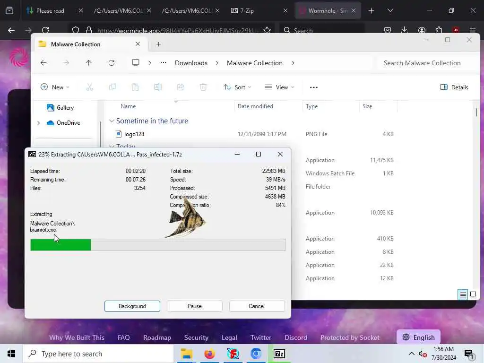Open Firefox from the Windows taskbar
Image resolution: width=484 pixels, height=363 pixels.
tap(209, 354)
